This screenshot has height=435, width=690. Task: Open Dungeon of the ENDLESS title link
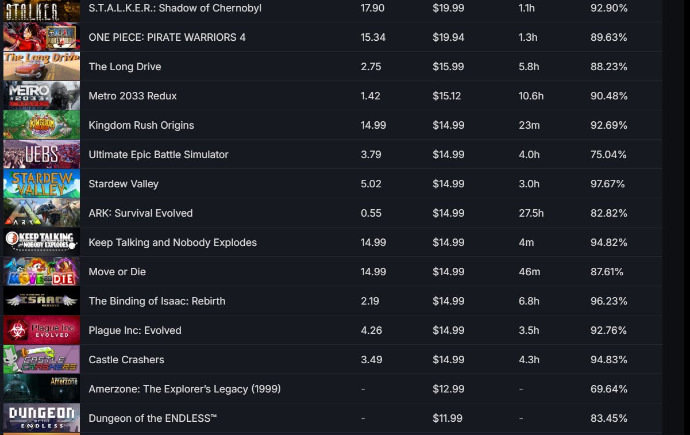[x=153, y=418]
